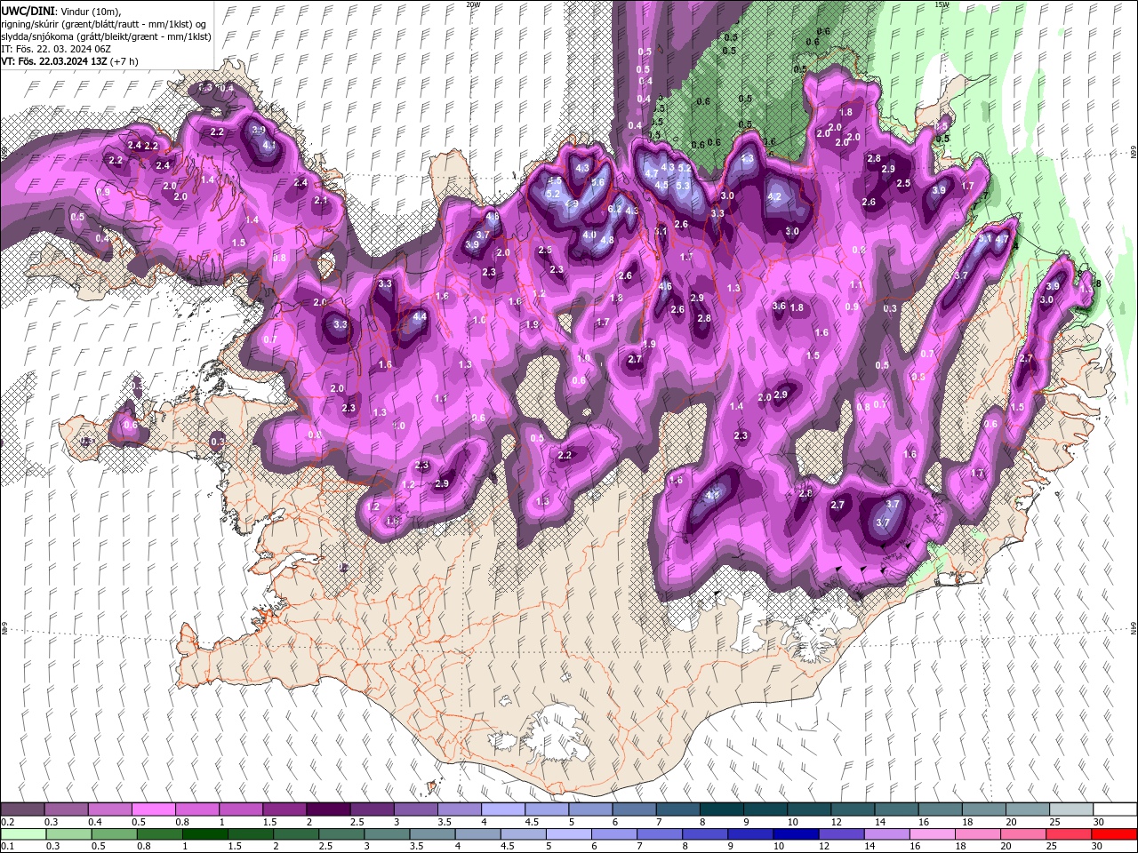Screen dimensions: 1138x853
Task: Click the 0.2 label on the upper legend scale
Action: point(6,822)
